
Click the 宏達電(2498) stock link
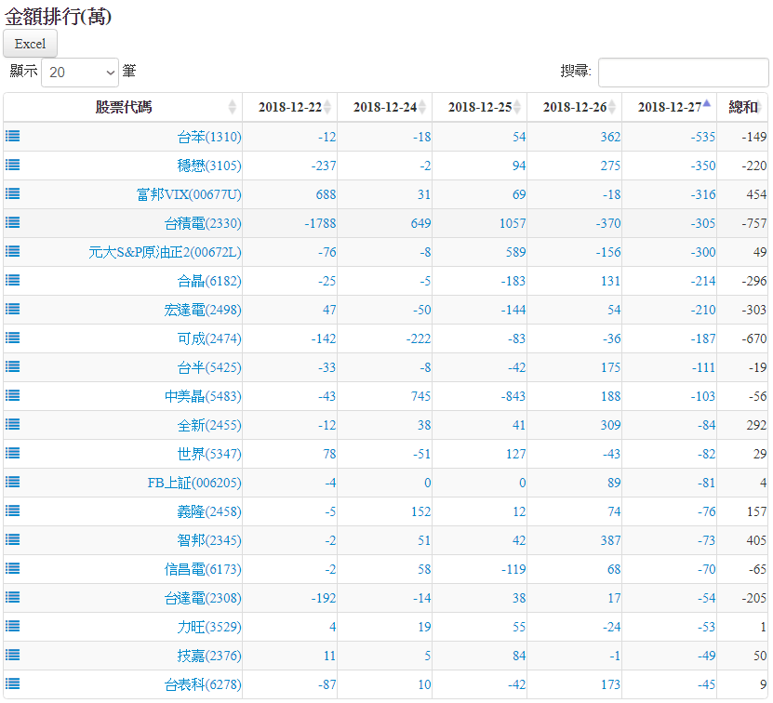203,310
